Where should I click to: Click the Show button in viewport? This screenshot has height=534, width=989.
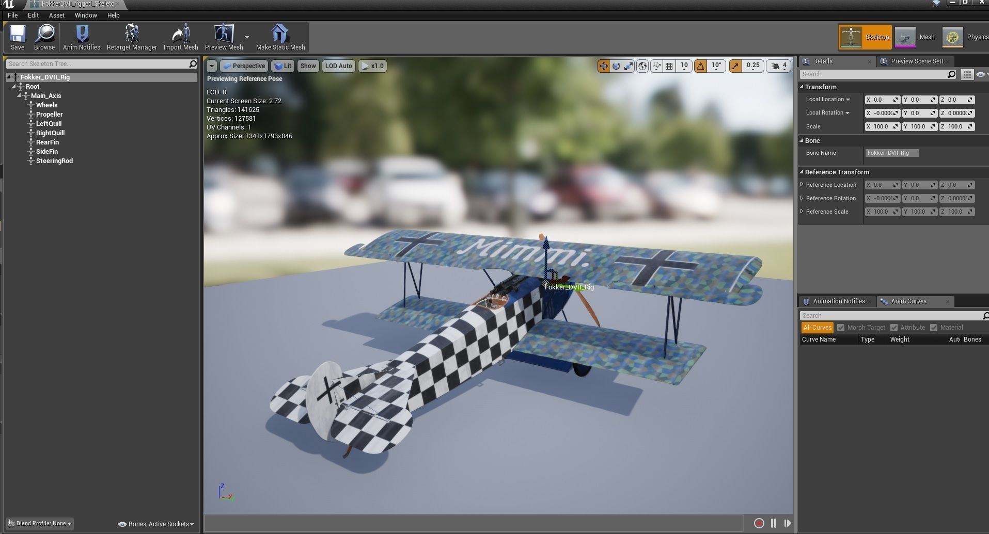(308, 66)
